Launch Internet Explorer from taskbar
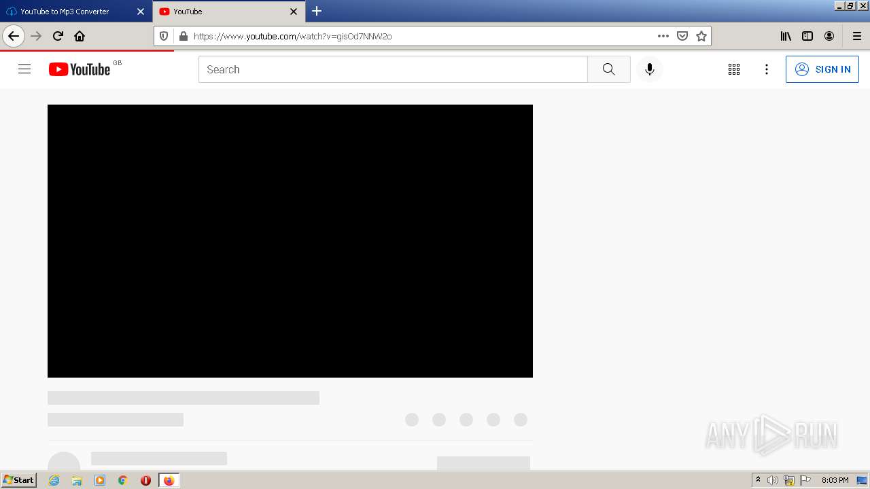The height and width of the screenshot is (489, 870). 54,480
